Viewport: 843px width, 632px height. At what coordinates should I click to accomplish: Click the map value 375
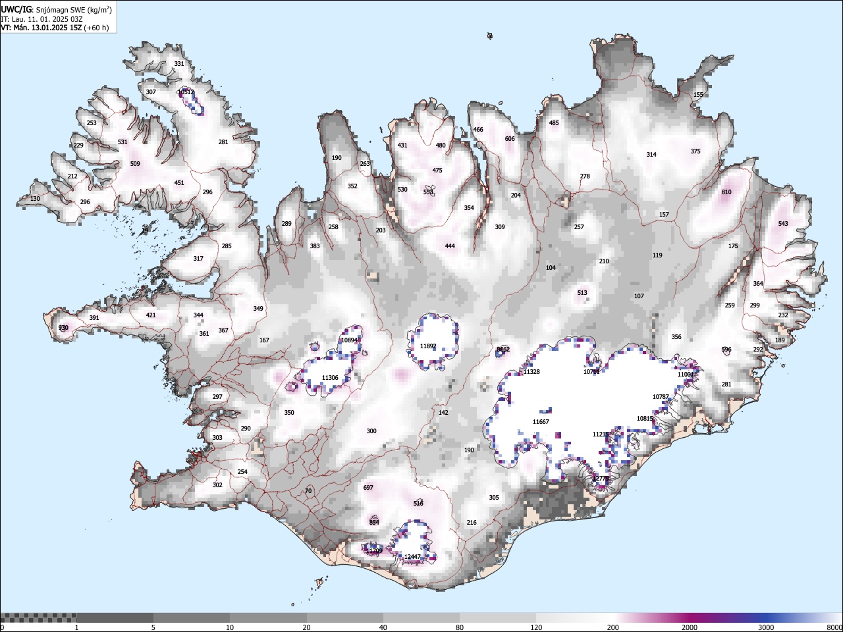[695, 151]
